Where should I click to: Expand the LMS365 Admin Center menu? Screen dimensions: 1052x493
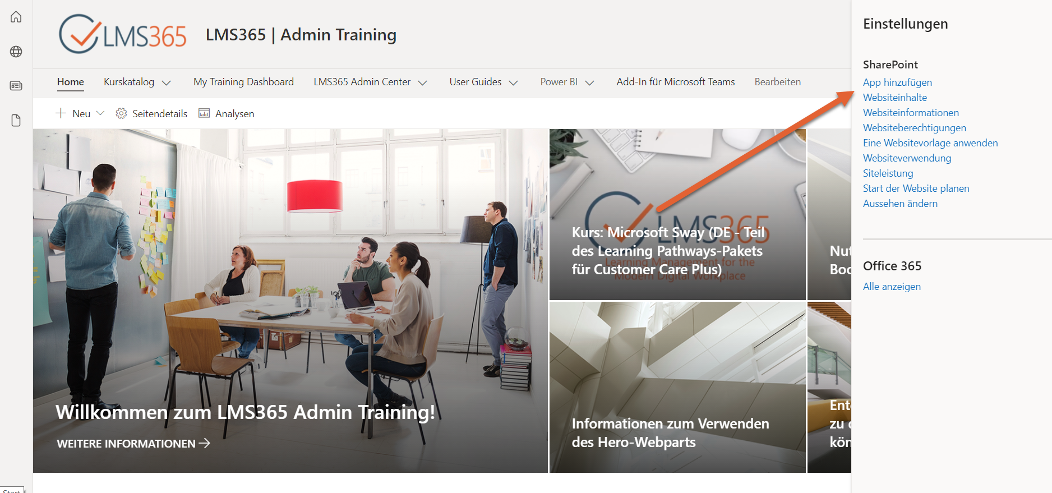click(423, 83)
